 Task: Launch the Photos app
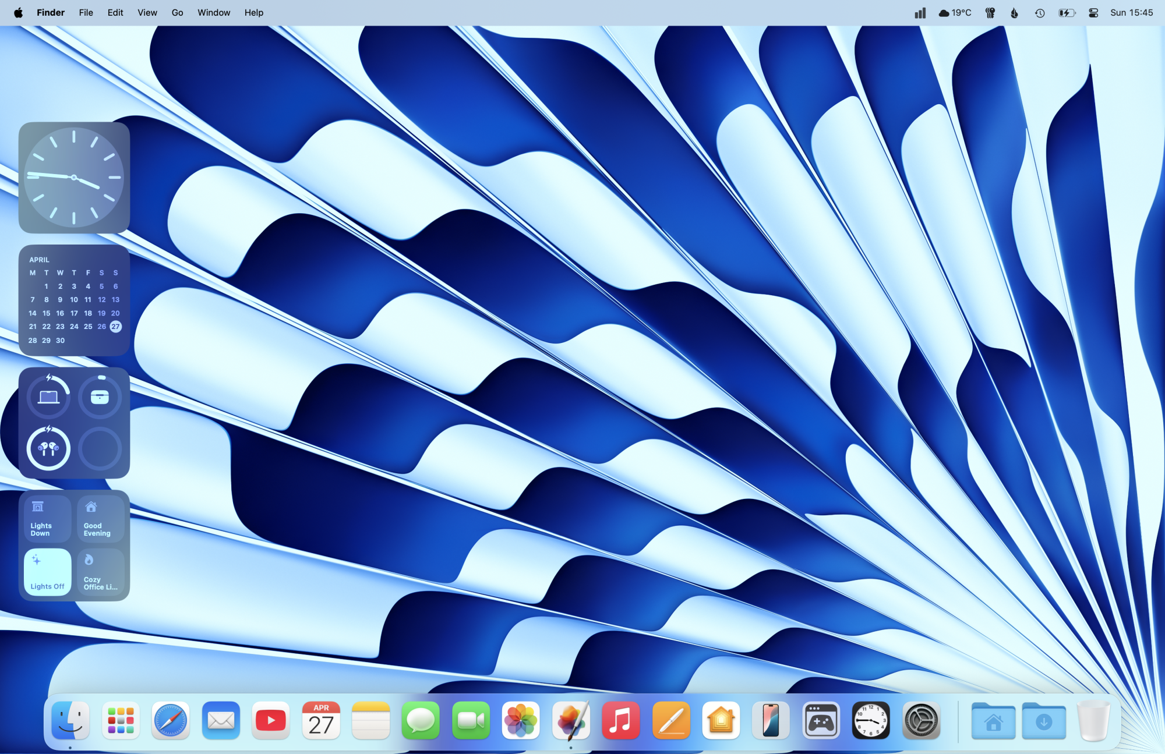click(521, 721)
